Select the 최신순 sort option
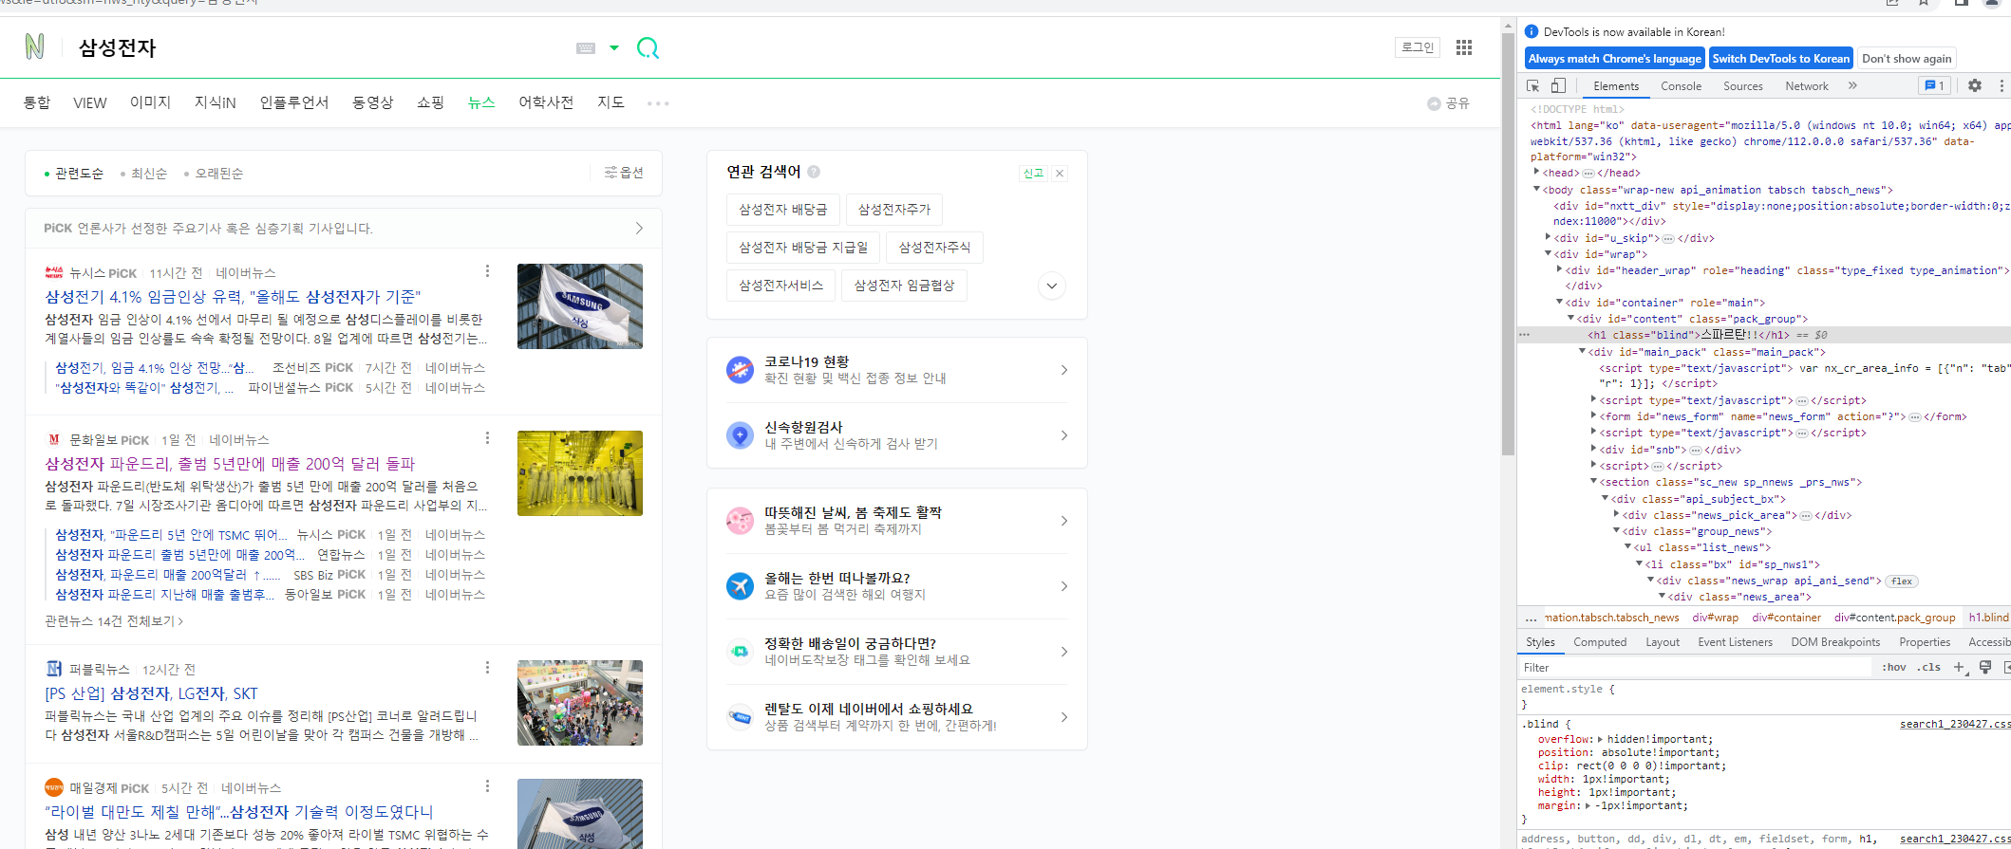This screenshot has width=2011, height=849. tap(144, 174)
